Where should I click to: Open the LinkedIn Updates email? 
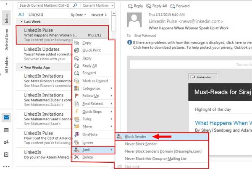pyautogui.click(x=44, y=54)
